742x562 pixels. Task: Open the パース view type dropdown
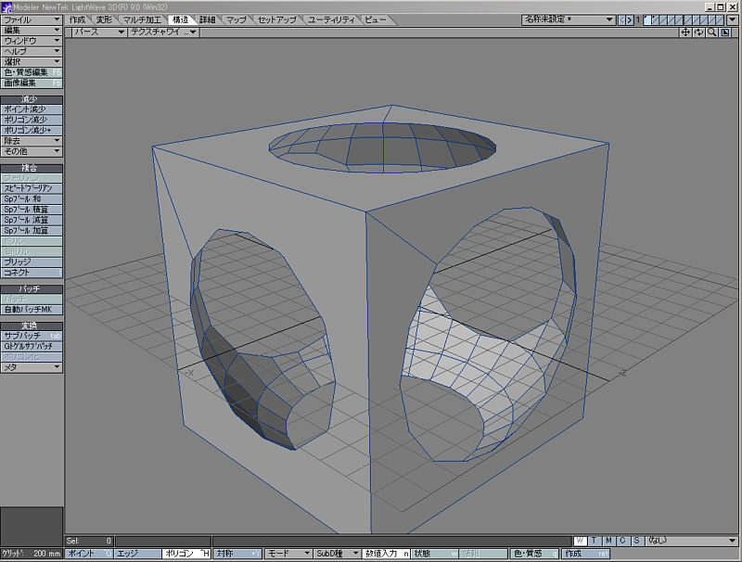pyautogui.click(x=97, y=32)
